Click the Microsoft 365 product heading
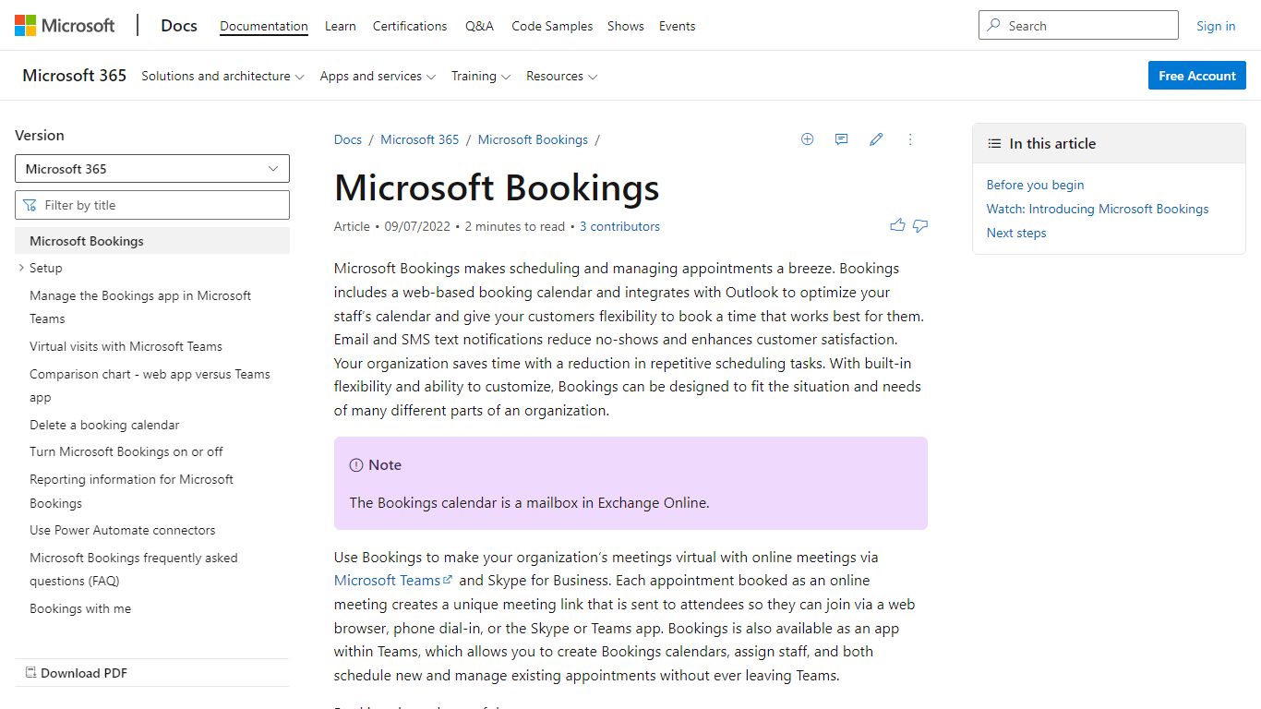Screen dimensions: 1261x709 click(x=74, y=76)
